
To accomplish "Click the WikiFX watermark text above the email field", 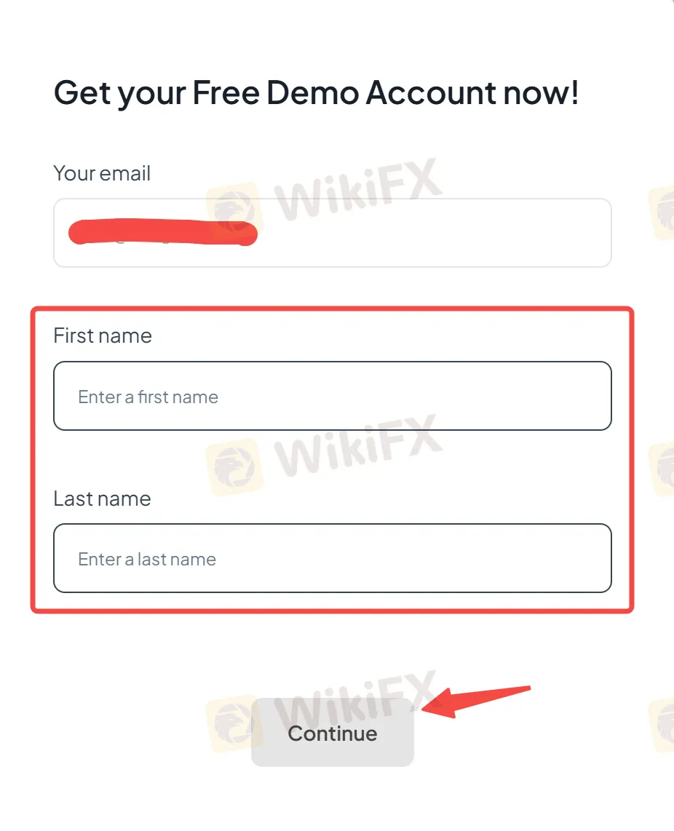I will (x=358, y=188).
